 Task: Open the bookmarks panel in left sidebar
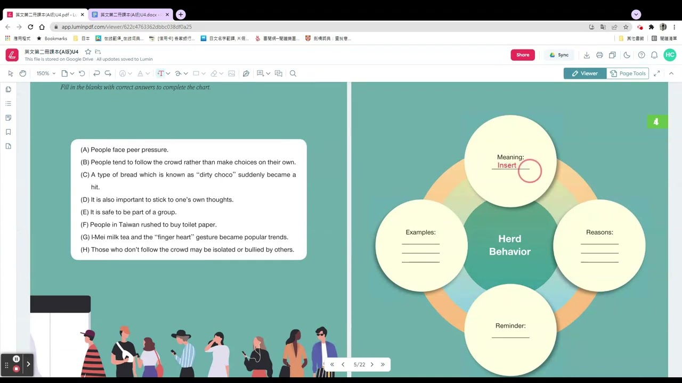(9, 132)
